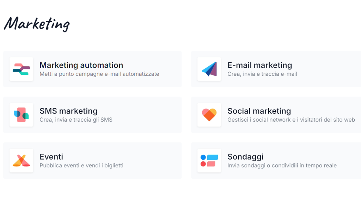Open the SMS marketing title

[x=69, y=111]
